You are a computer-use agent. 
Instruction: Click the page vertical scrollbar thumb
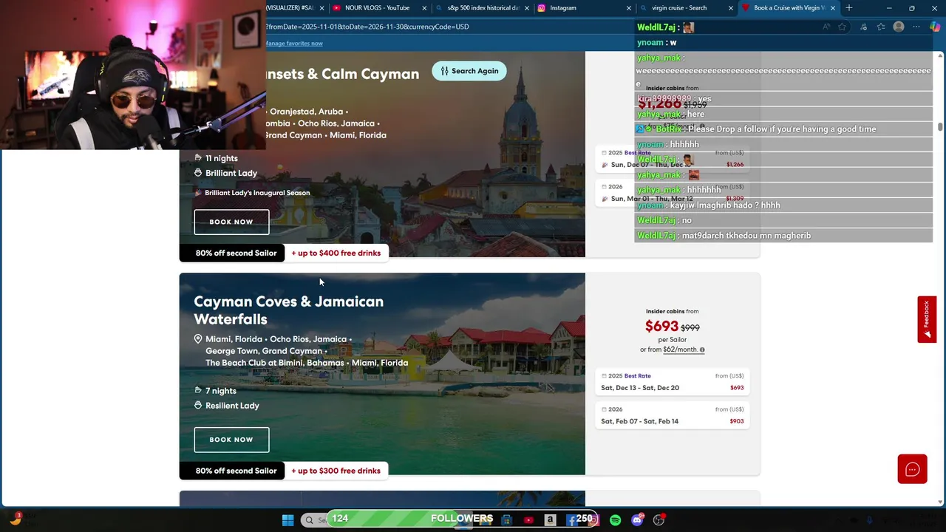point(940,127)
